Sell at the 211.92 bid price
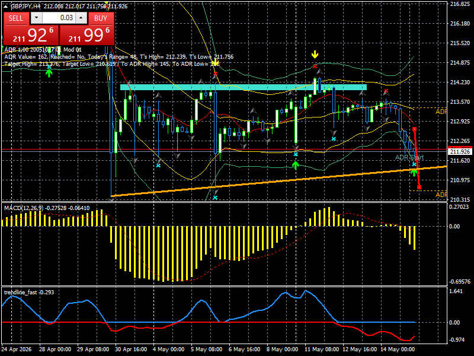The image size is (474, 356). [31, 35]
